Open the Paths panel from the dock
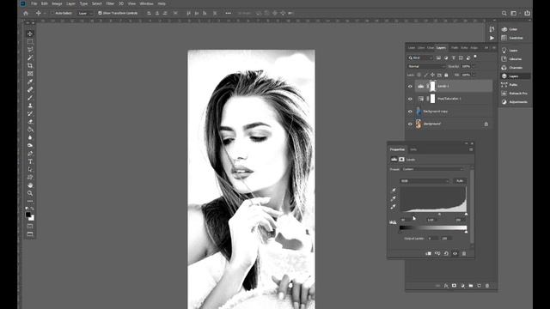 point(514,84)
